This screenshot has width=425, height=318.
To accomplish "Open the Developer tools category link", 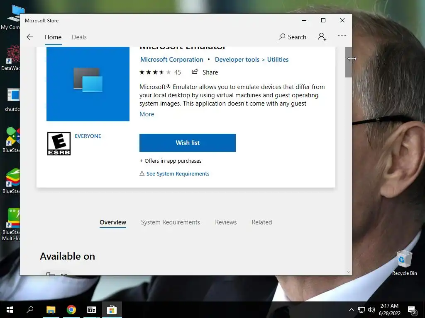I will pos(237,60).
